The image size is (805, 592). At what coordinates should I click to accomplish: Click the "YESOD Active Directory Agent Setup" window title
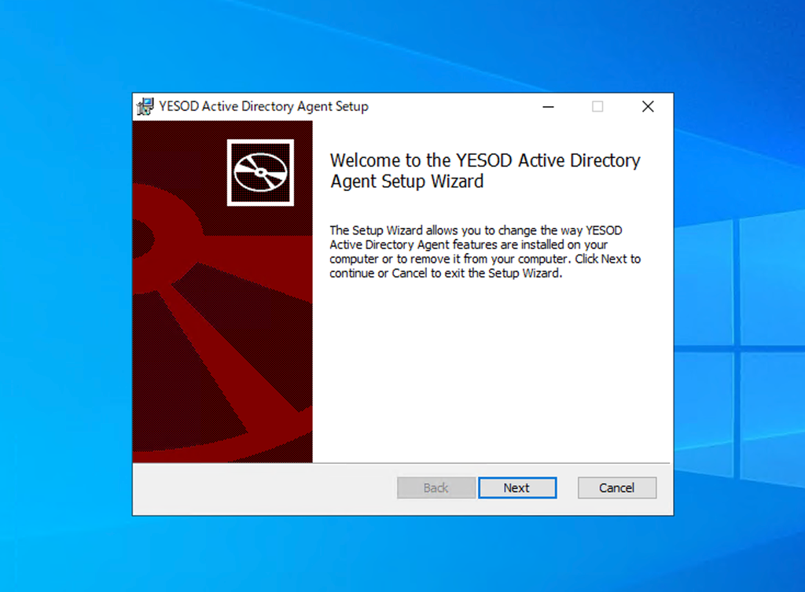click(263, 106)
